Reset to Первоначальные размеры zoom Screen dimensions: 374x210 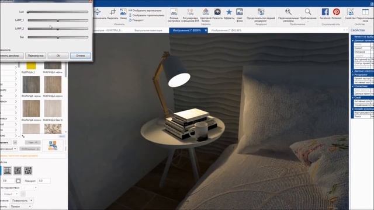(288, 15)
